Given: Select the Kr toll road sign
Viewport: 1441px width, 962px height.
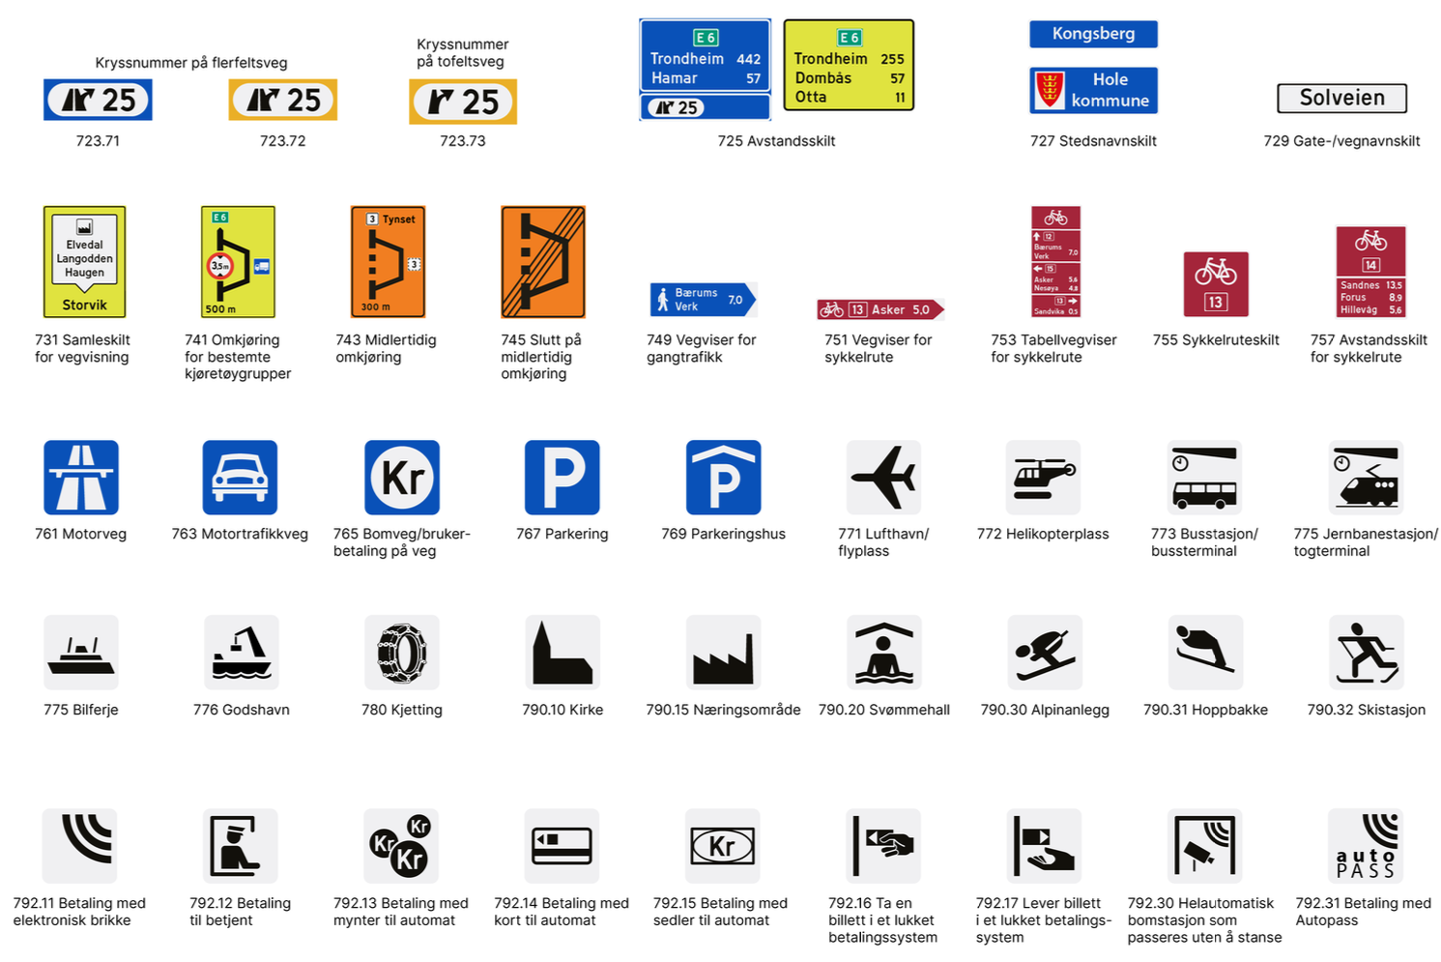Looking at the screenshot, I should coord(402,478).
